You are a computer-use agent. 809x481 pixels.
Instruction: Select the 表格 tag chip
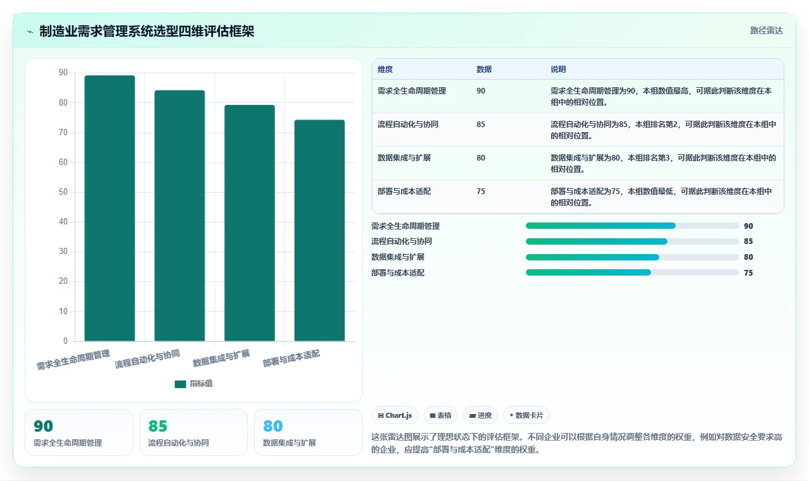441,415
